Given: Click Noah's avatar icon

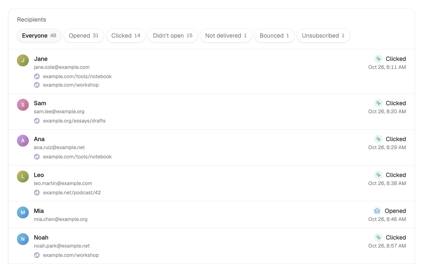Looking at the screenshot, I should (x=23, y=239).
